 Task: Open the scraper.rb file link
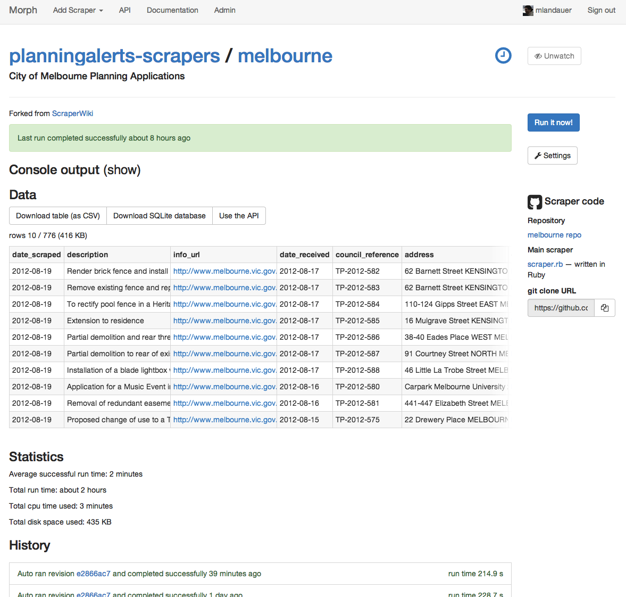click(x=545, y=264)
